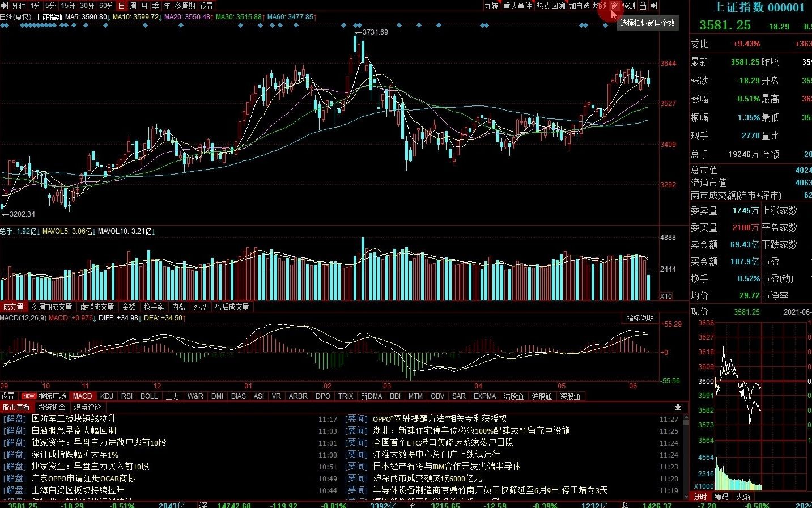This screenshot has width=812, height=508.
Task: Select 金额 tab under volume
Action: (129, 307)
